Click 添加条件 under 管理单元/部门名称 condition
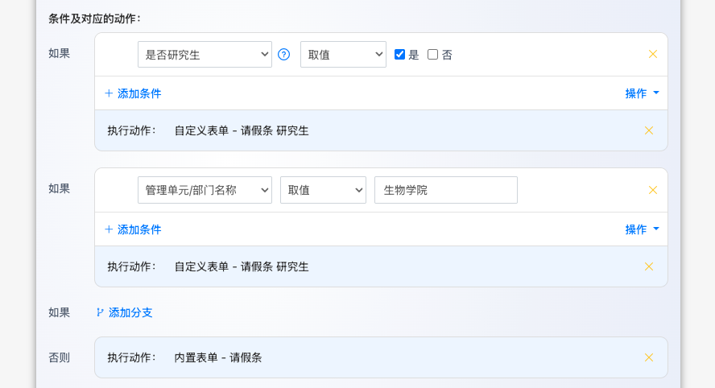Image resolution: width=715 pixels, height=388 pixels. click(133, 229)
